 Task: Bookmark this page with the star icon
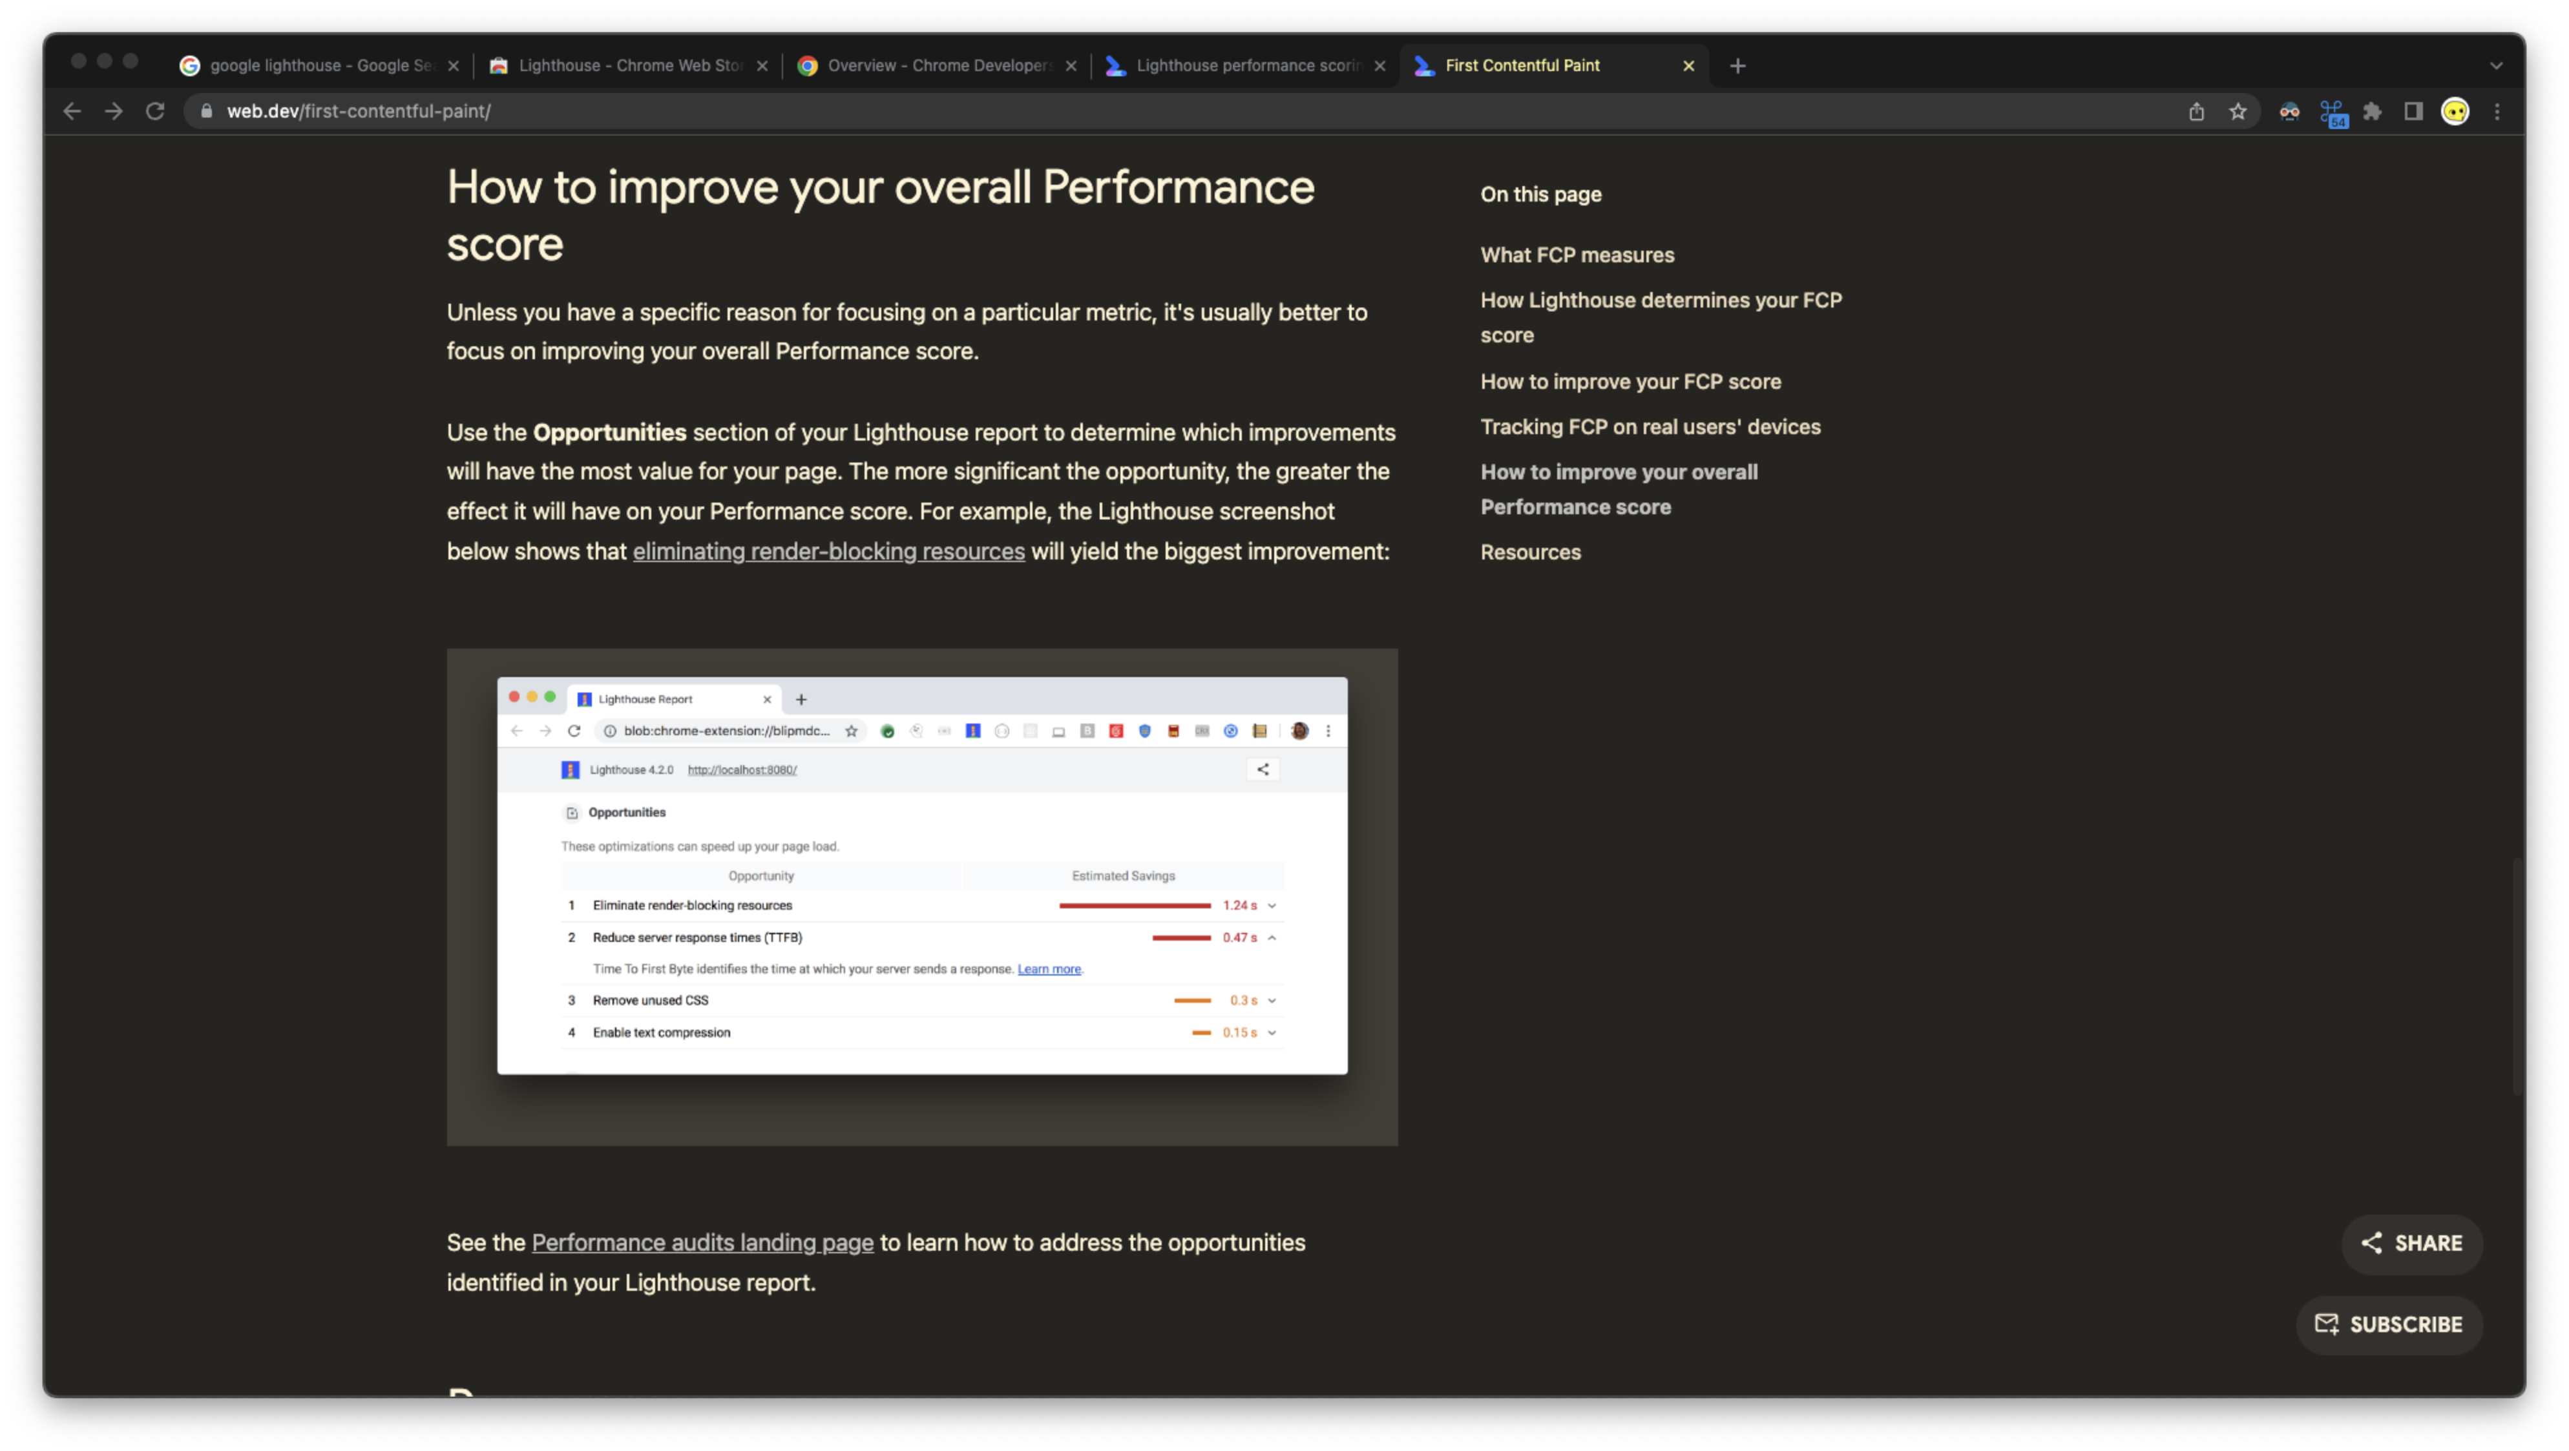2238,112
